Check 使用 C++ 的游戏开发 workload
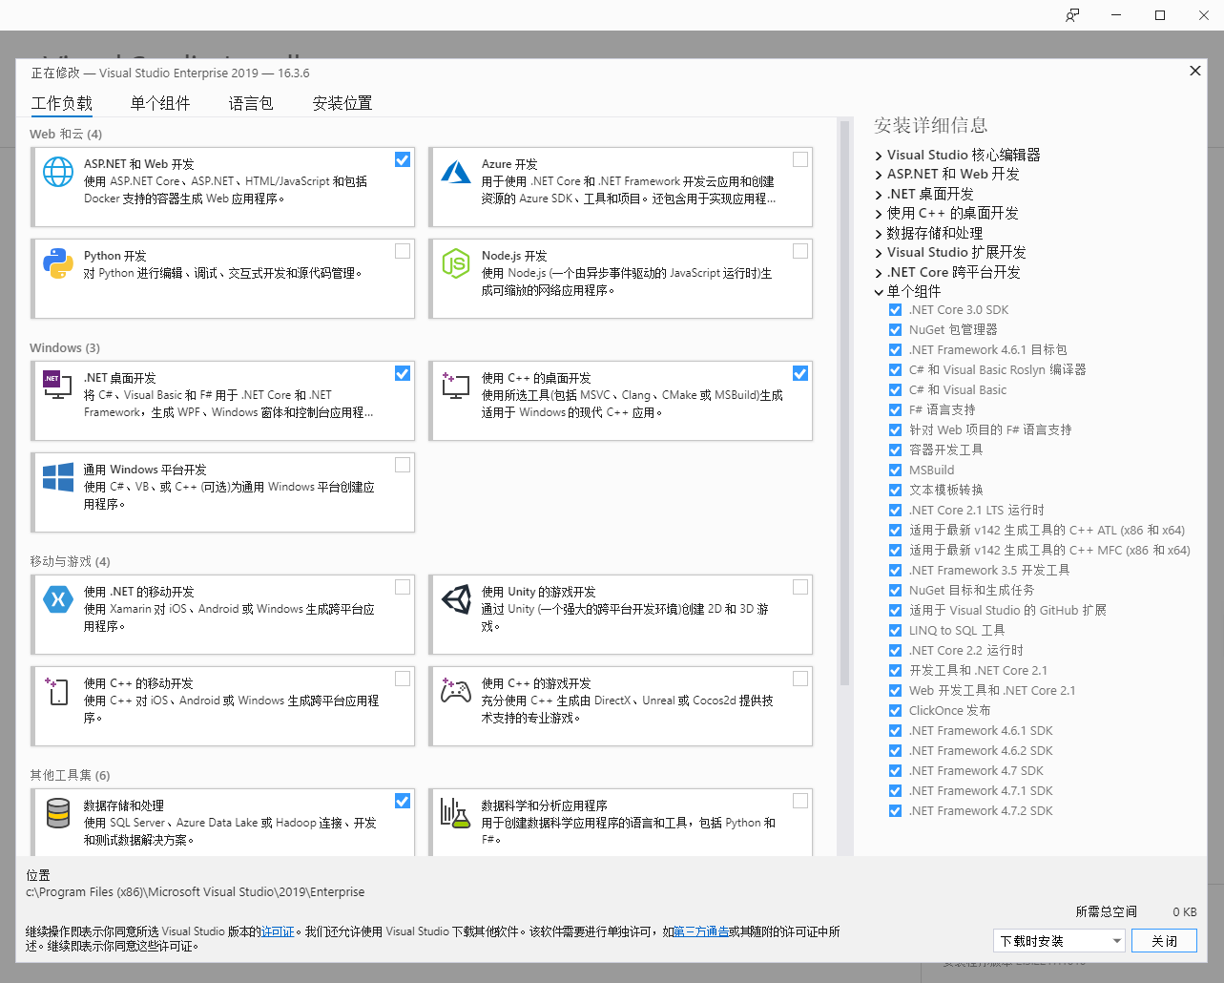Image resolution: width=1224 pixels, height=983 pixels. 800,679
